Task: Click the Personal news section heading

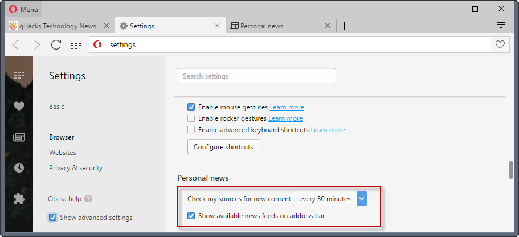Action: (203, 178)
